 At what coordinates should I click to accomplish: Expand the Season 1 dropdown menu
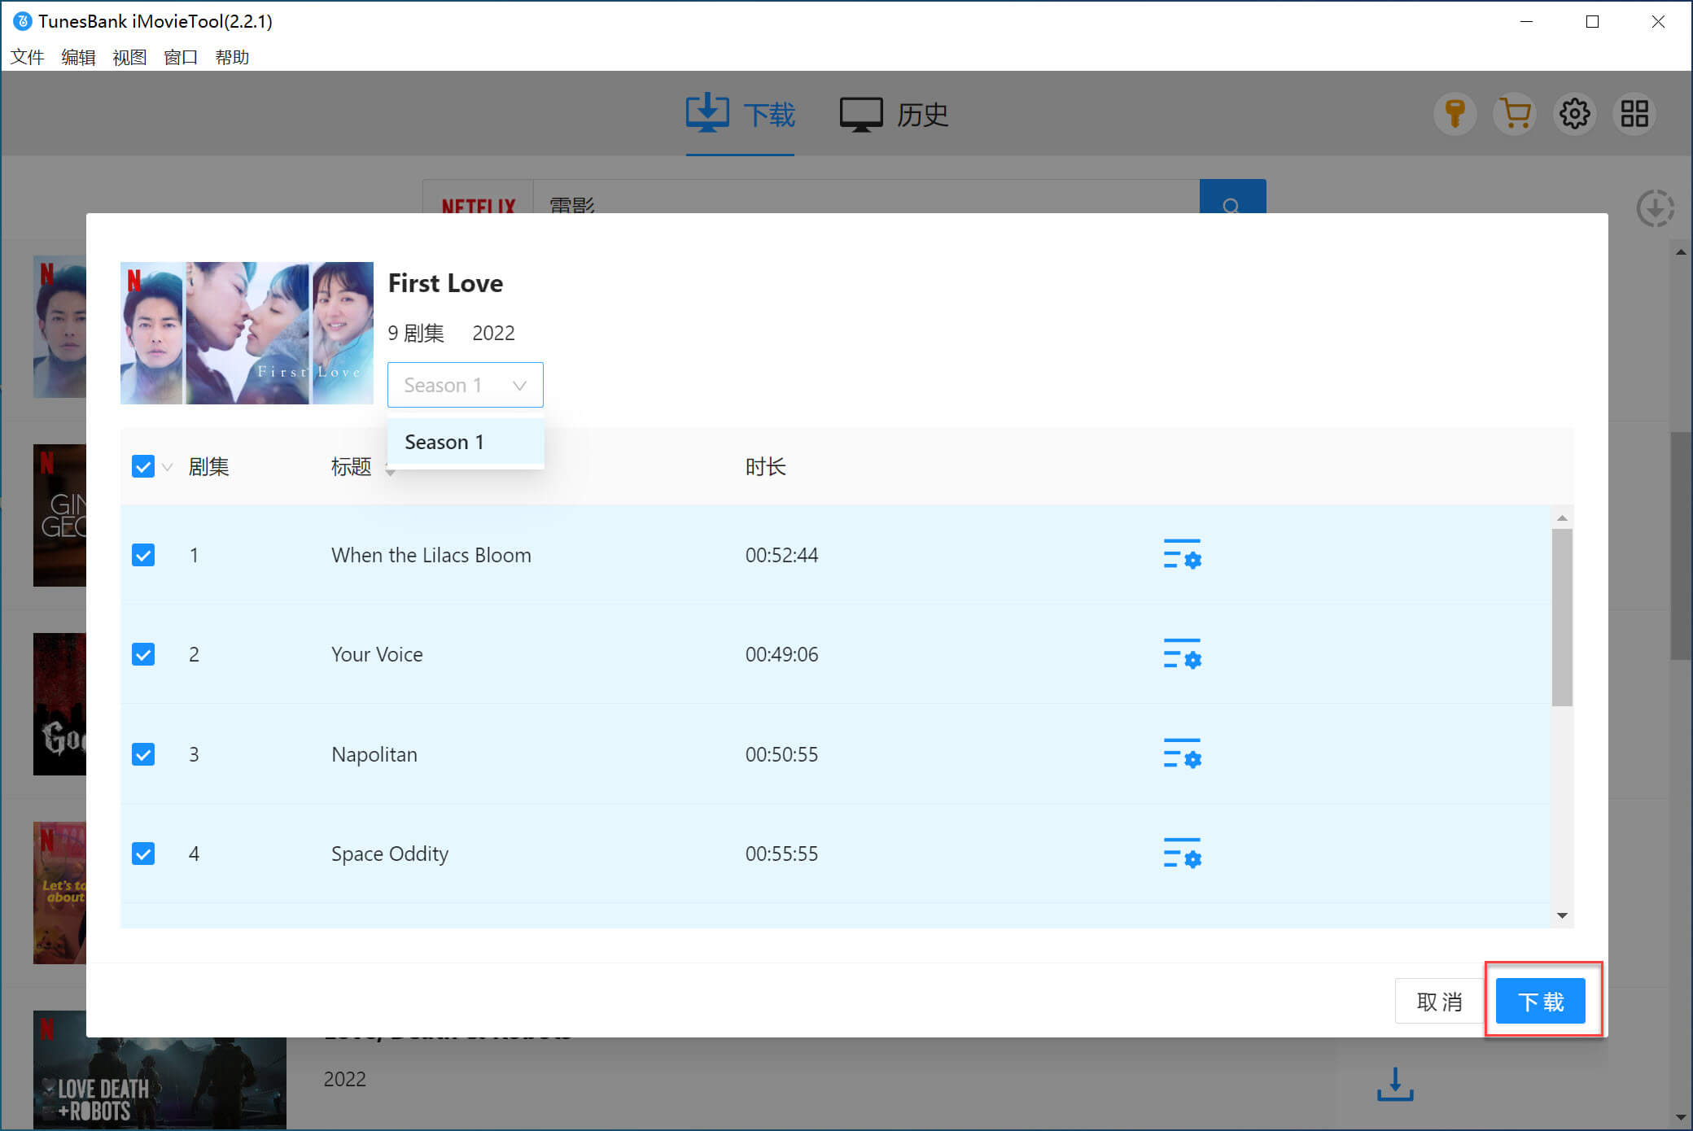click(x=465, y=385)
